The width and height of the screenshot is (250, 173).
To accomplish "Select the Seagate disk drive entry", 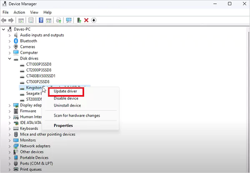I will click(34, 93).
